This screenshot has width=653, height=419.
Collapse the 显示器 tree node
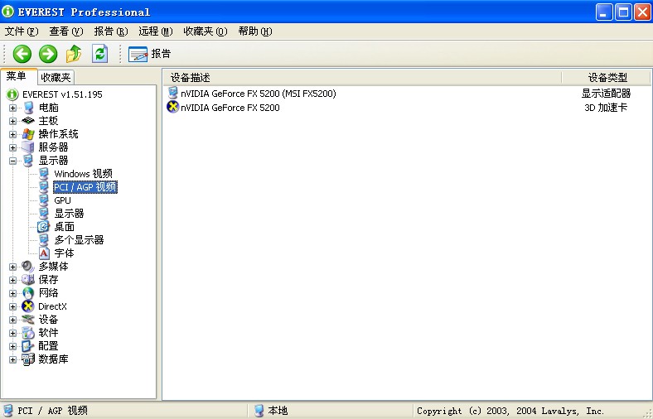[x=13, y=161]
